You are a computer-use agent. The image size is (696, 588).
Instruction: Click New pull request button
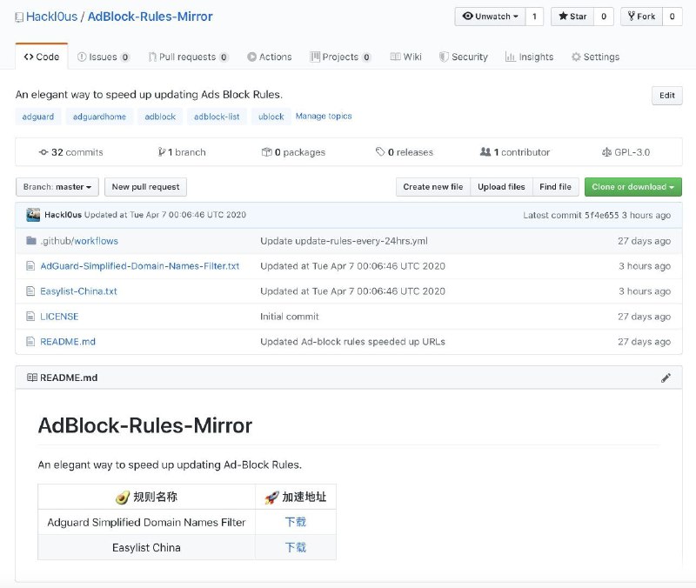[145, 187]
